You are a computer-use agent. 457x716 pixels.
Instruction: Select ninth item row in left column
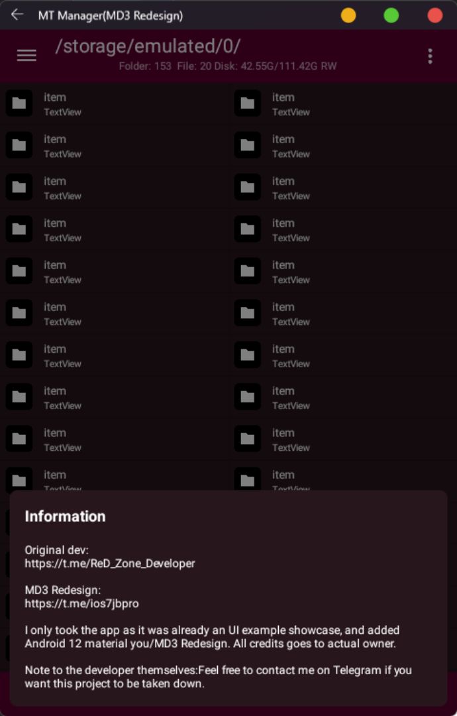pos(114,440)
